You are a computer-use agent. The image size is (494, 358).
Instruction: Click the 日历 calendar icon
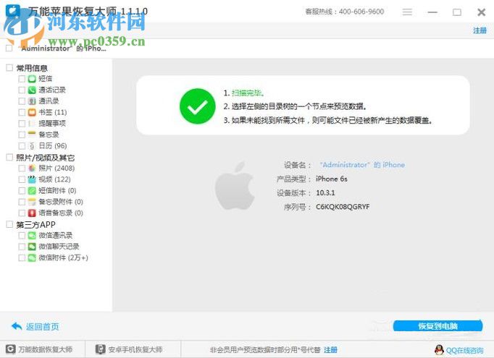pyautogui.click(x=32, y=145)
